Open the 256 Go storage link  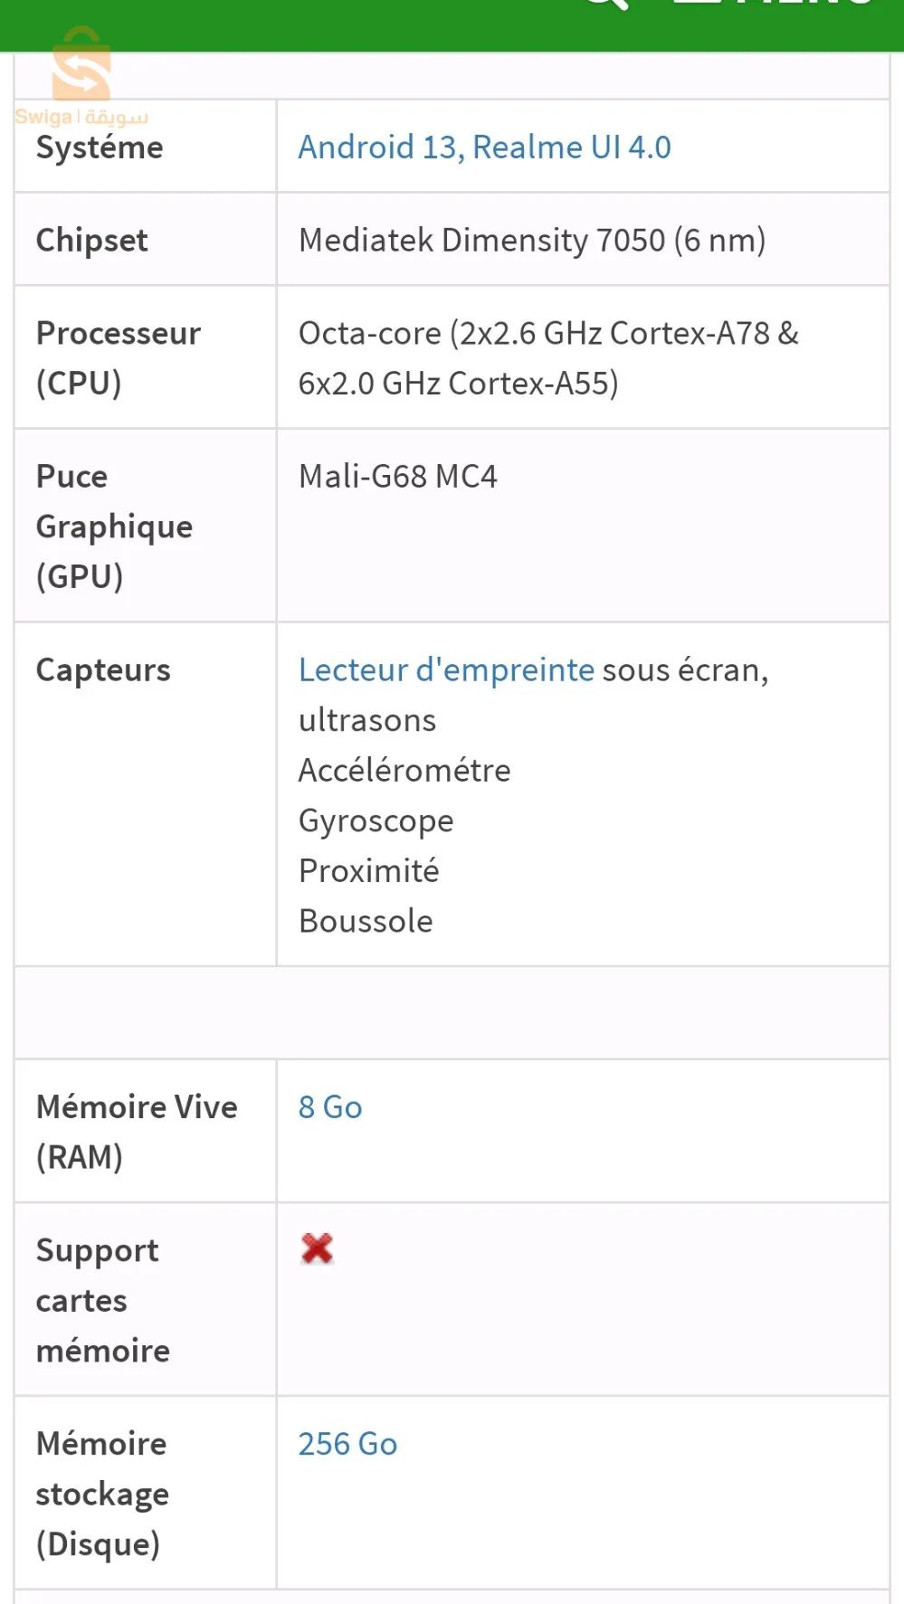(347, 1443)
